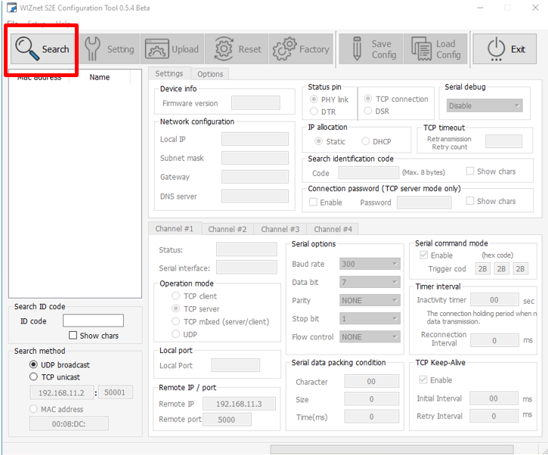548x455 pixels.
Task: Select the DSR status pin option
Action: pos(367,111)
